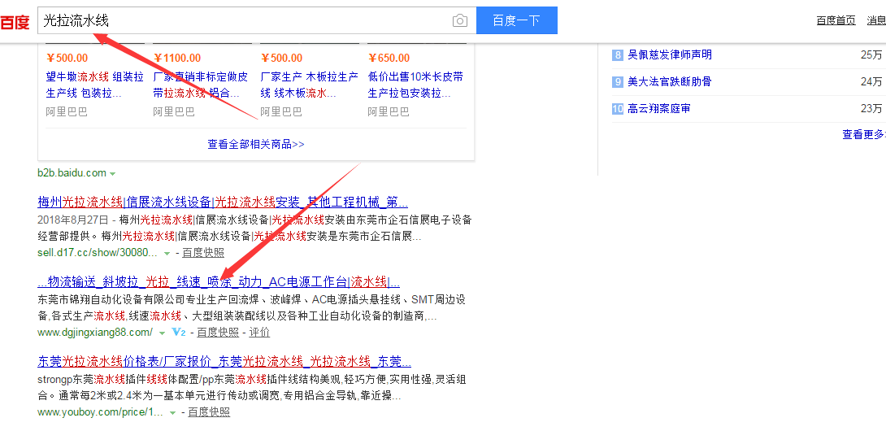
Task: Focus the search box containing 光拉流水线
Action: (244, 20)
